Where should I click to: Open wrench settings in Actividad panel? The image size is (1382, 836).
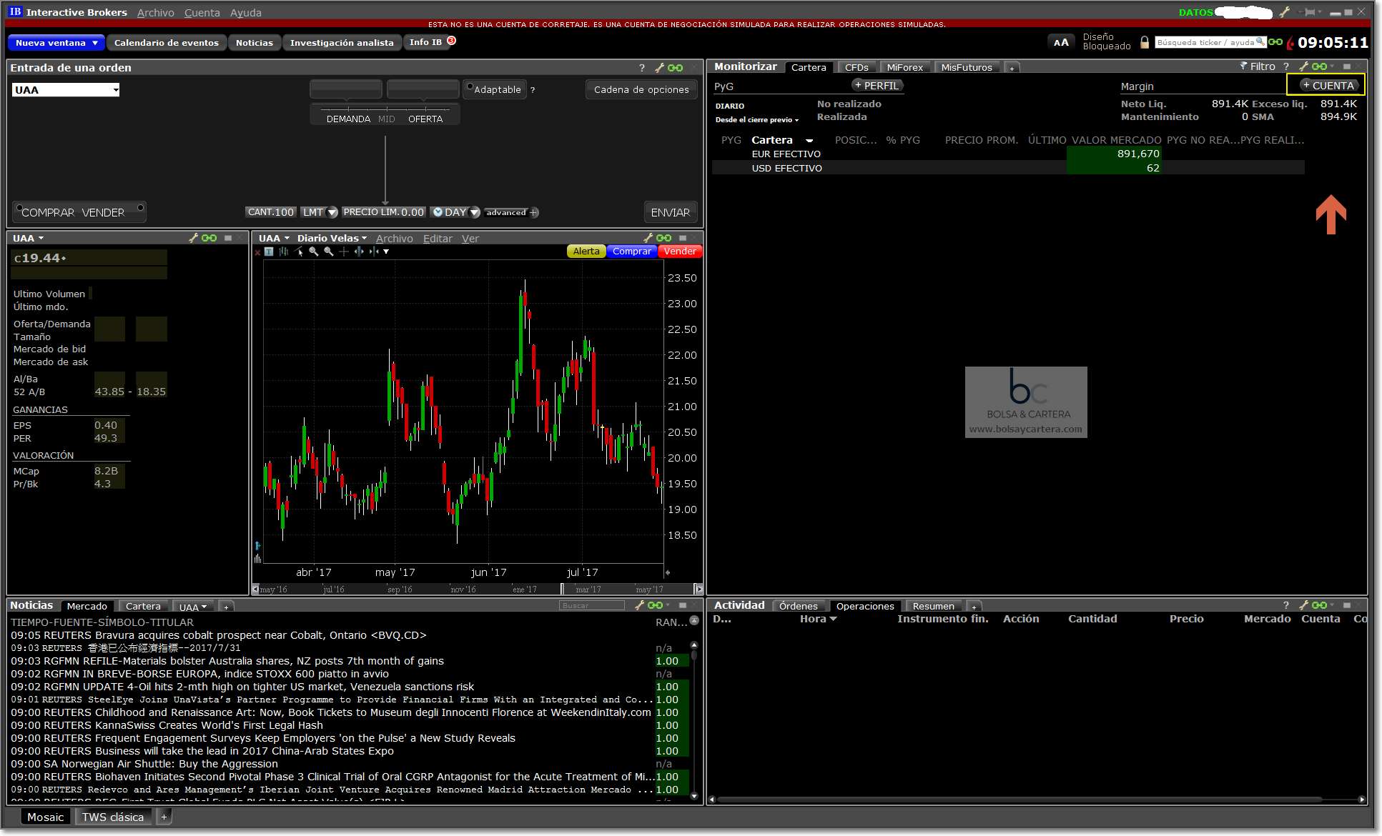pyautogui.click(x=1303, y=605)
